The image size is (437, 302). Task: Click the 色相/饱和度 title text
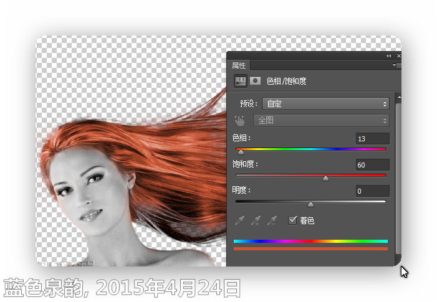[x=287, y=81]
